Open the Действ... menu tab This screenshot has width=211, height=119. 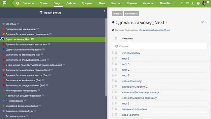tap(72, 3)
